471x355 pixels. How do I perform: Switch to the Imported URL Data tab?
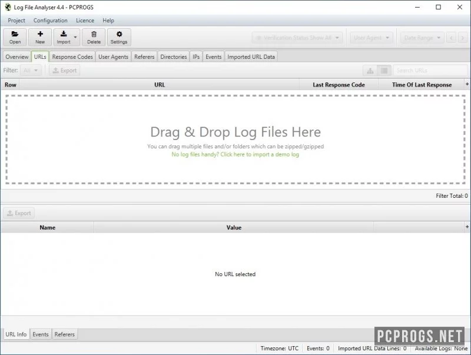[251, 57]
